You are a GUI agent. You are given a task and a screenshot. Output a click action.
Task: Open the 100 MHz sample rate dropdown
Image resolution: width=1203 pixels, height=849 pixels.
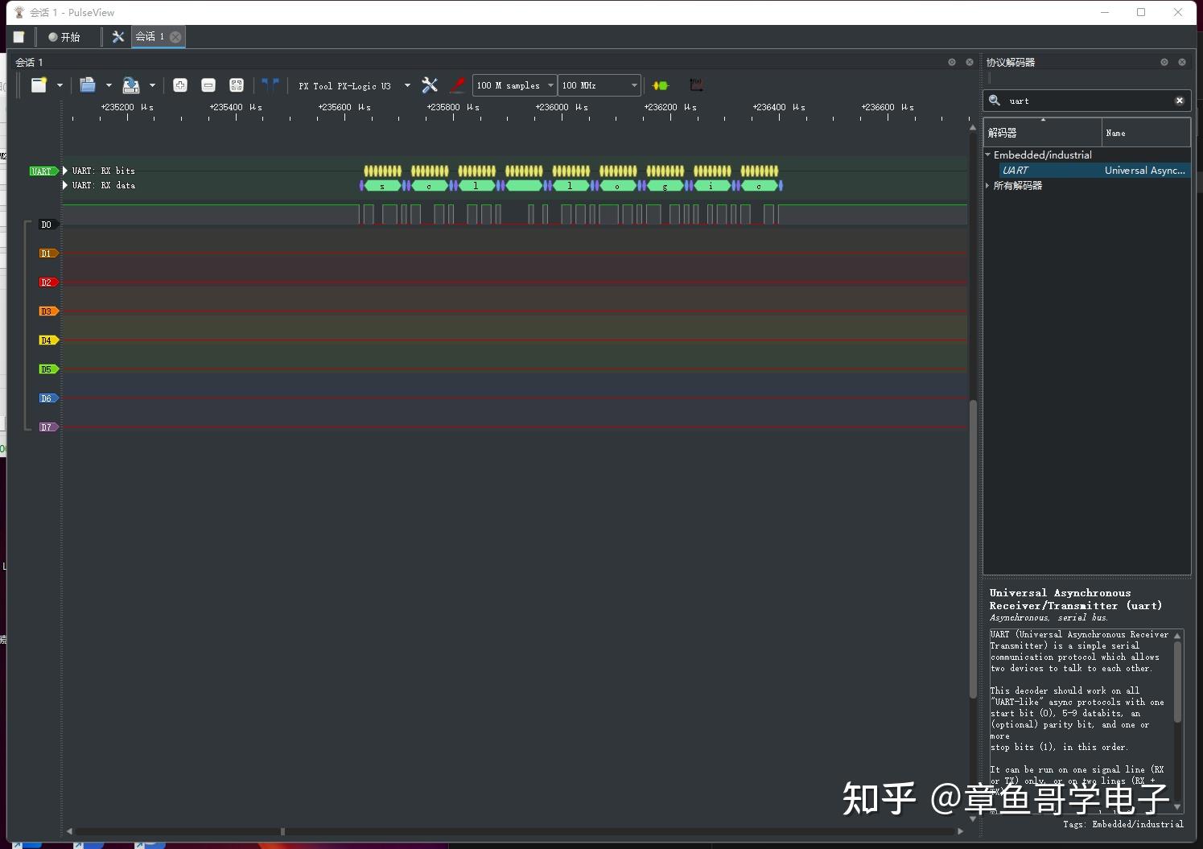pyautogui.click(x=599, y=85)
